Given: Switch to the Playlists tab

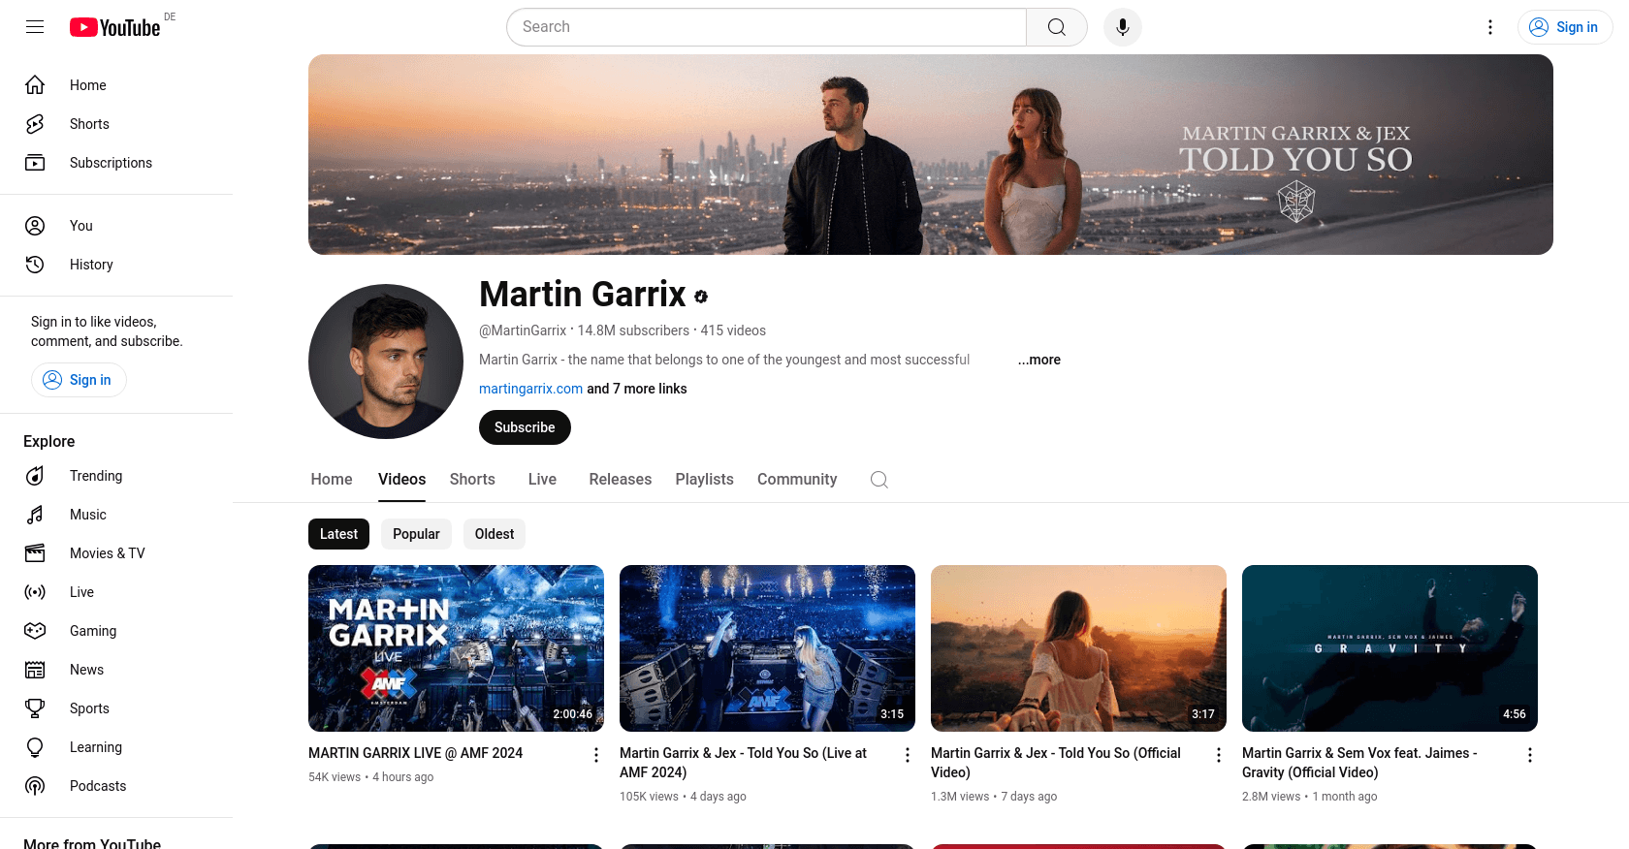Looking at the screenshot, I should tap(704, 480).
